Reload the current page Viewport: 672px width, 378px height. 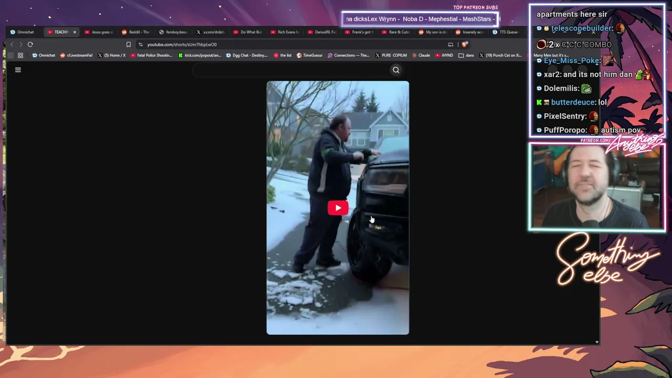coord(30,45)
